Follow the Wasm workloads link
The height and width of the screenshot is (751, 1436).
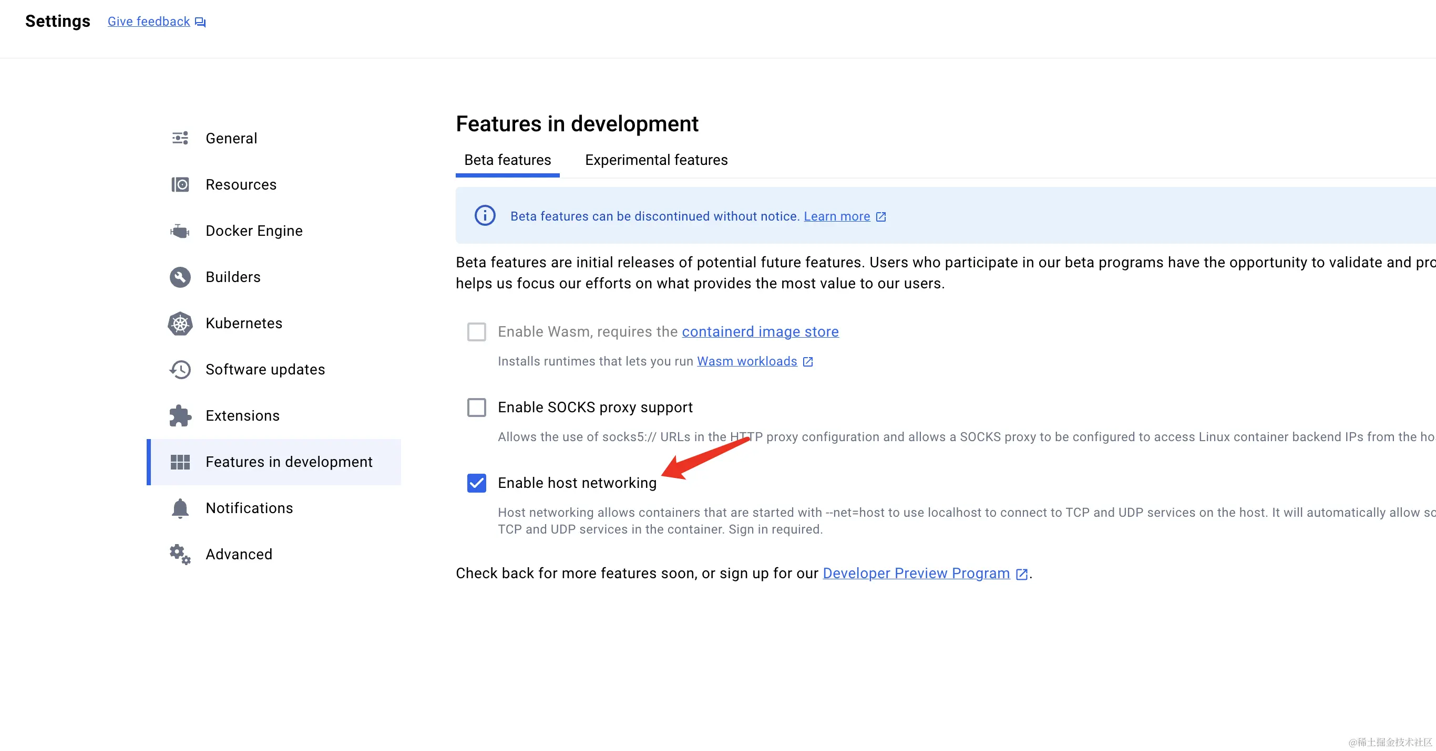pyautogui.click(x=746, y=361)
